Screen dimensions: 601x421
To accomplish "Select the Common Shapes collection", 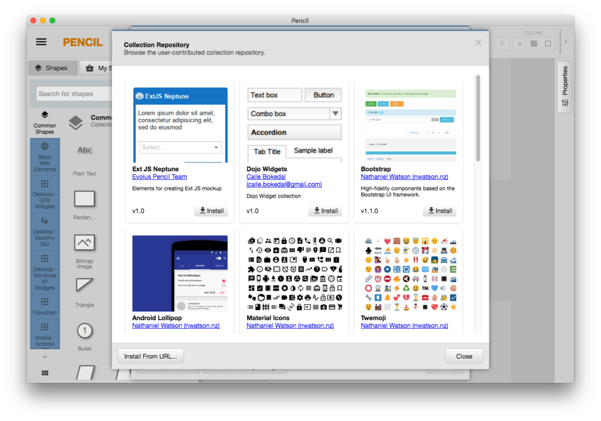I will [x=45, y=123].
